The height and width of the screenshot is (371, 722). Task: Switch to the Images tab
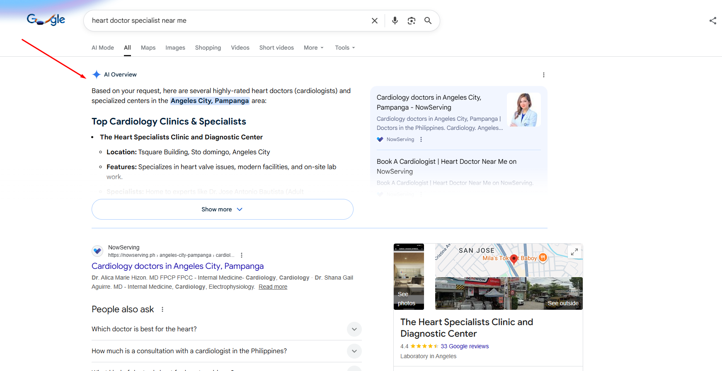click(175, 48)
